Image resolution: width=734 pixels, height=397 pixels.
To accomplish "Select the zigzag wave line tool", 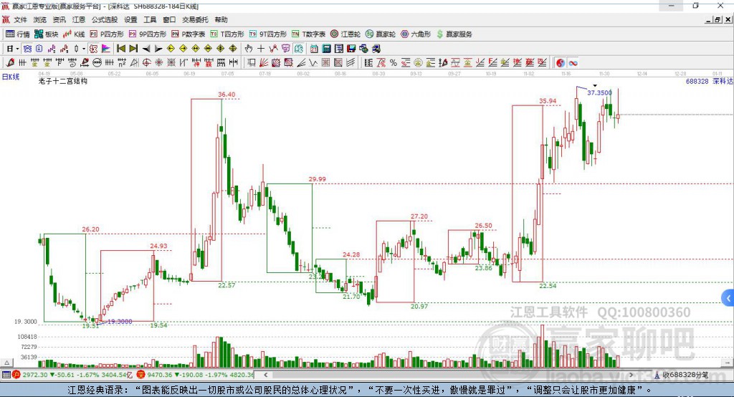I will click(x=313, y=63).
